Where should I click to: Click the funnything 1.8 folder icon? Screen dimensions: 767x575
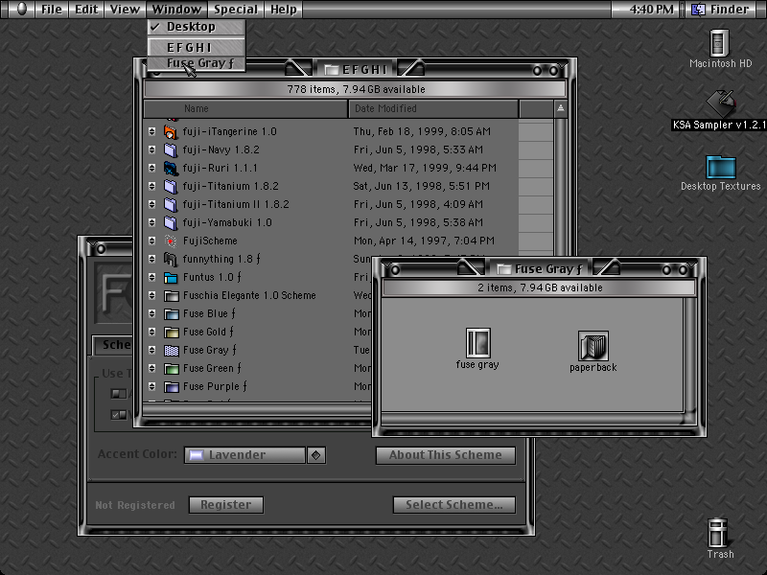pyautogui.click(x=171, y=259)
